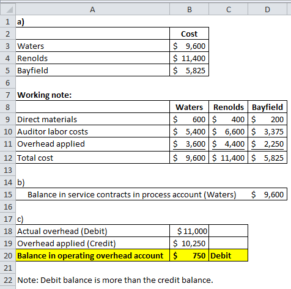Click cell containing 'b)'
The height and width of the screenshot is (289, 291).
(92, 182)
